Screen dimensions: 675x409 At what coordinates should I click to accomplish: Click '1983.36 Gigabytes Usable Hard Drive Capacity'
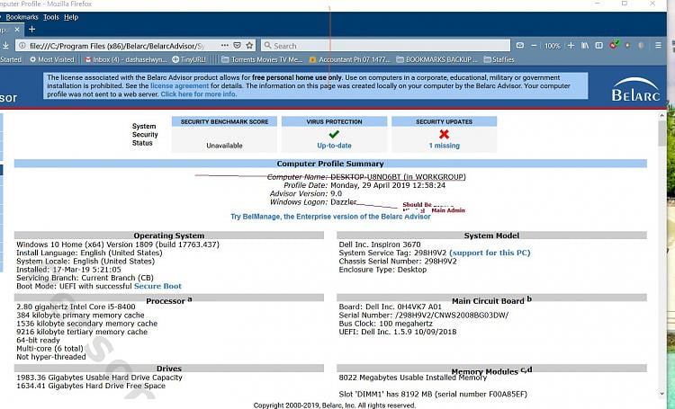pos(99,378)
